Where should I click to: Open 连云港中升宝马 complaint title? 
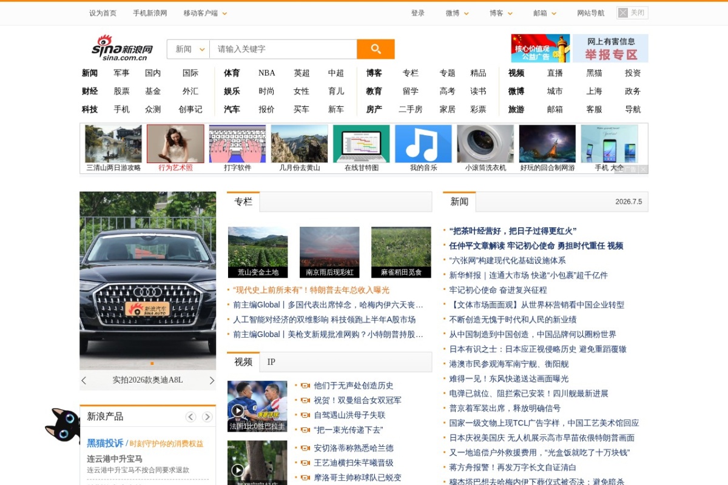click(x=115, y=459)
